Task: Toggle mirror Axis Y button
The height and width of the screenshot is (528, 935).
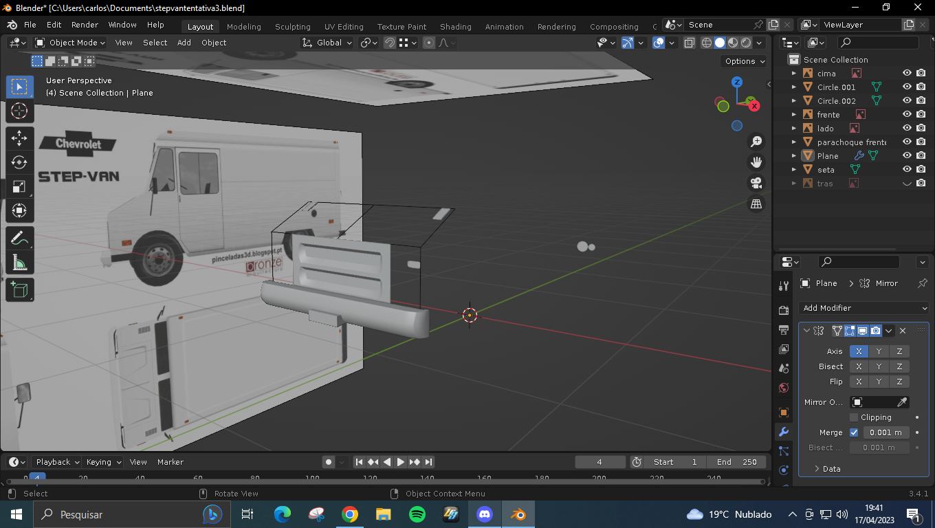Action: (879, 351)
